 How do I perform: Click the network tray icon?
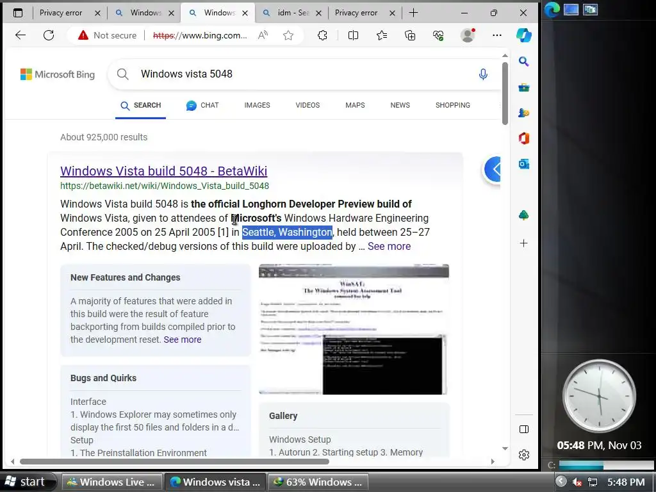click(x=593, y=482)
